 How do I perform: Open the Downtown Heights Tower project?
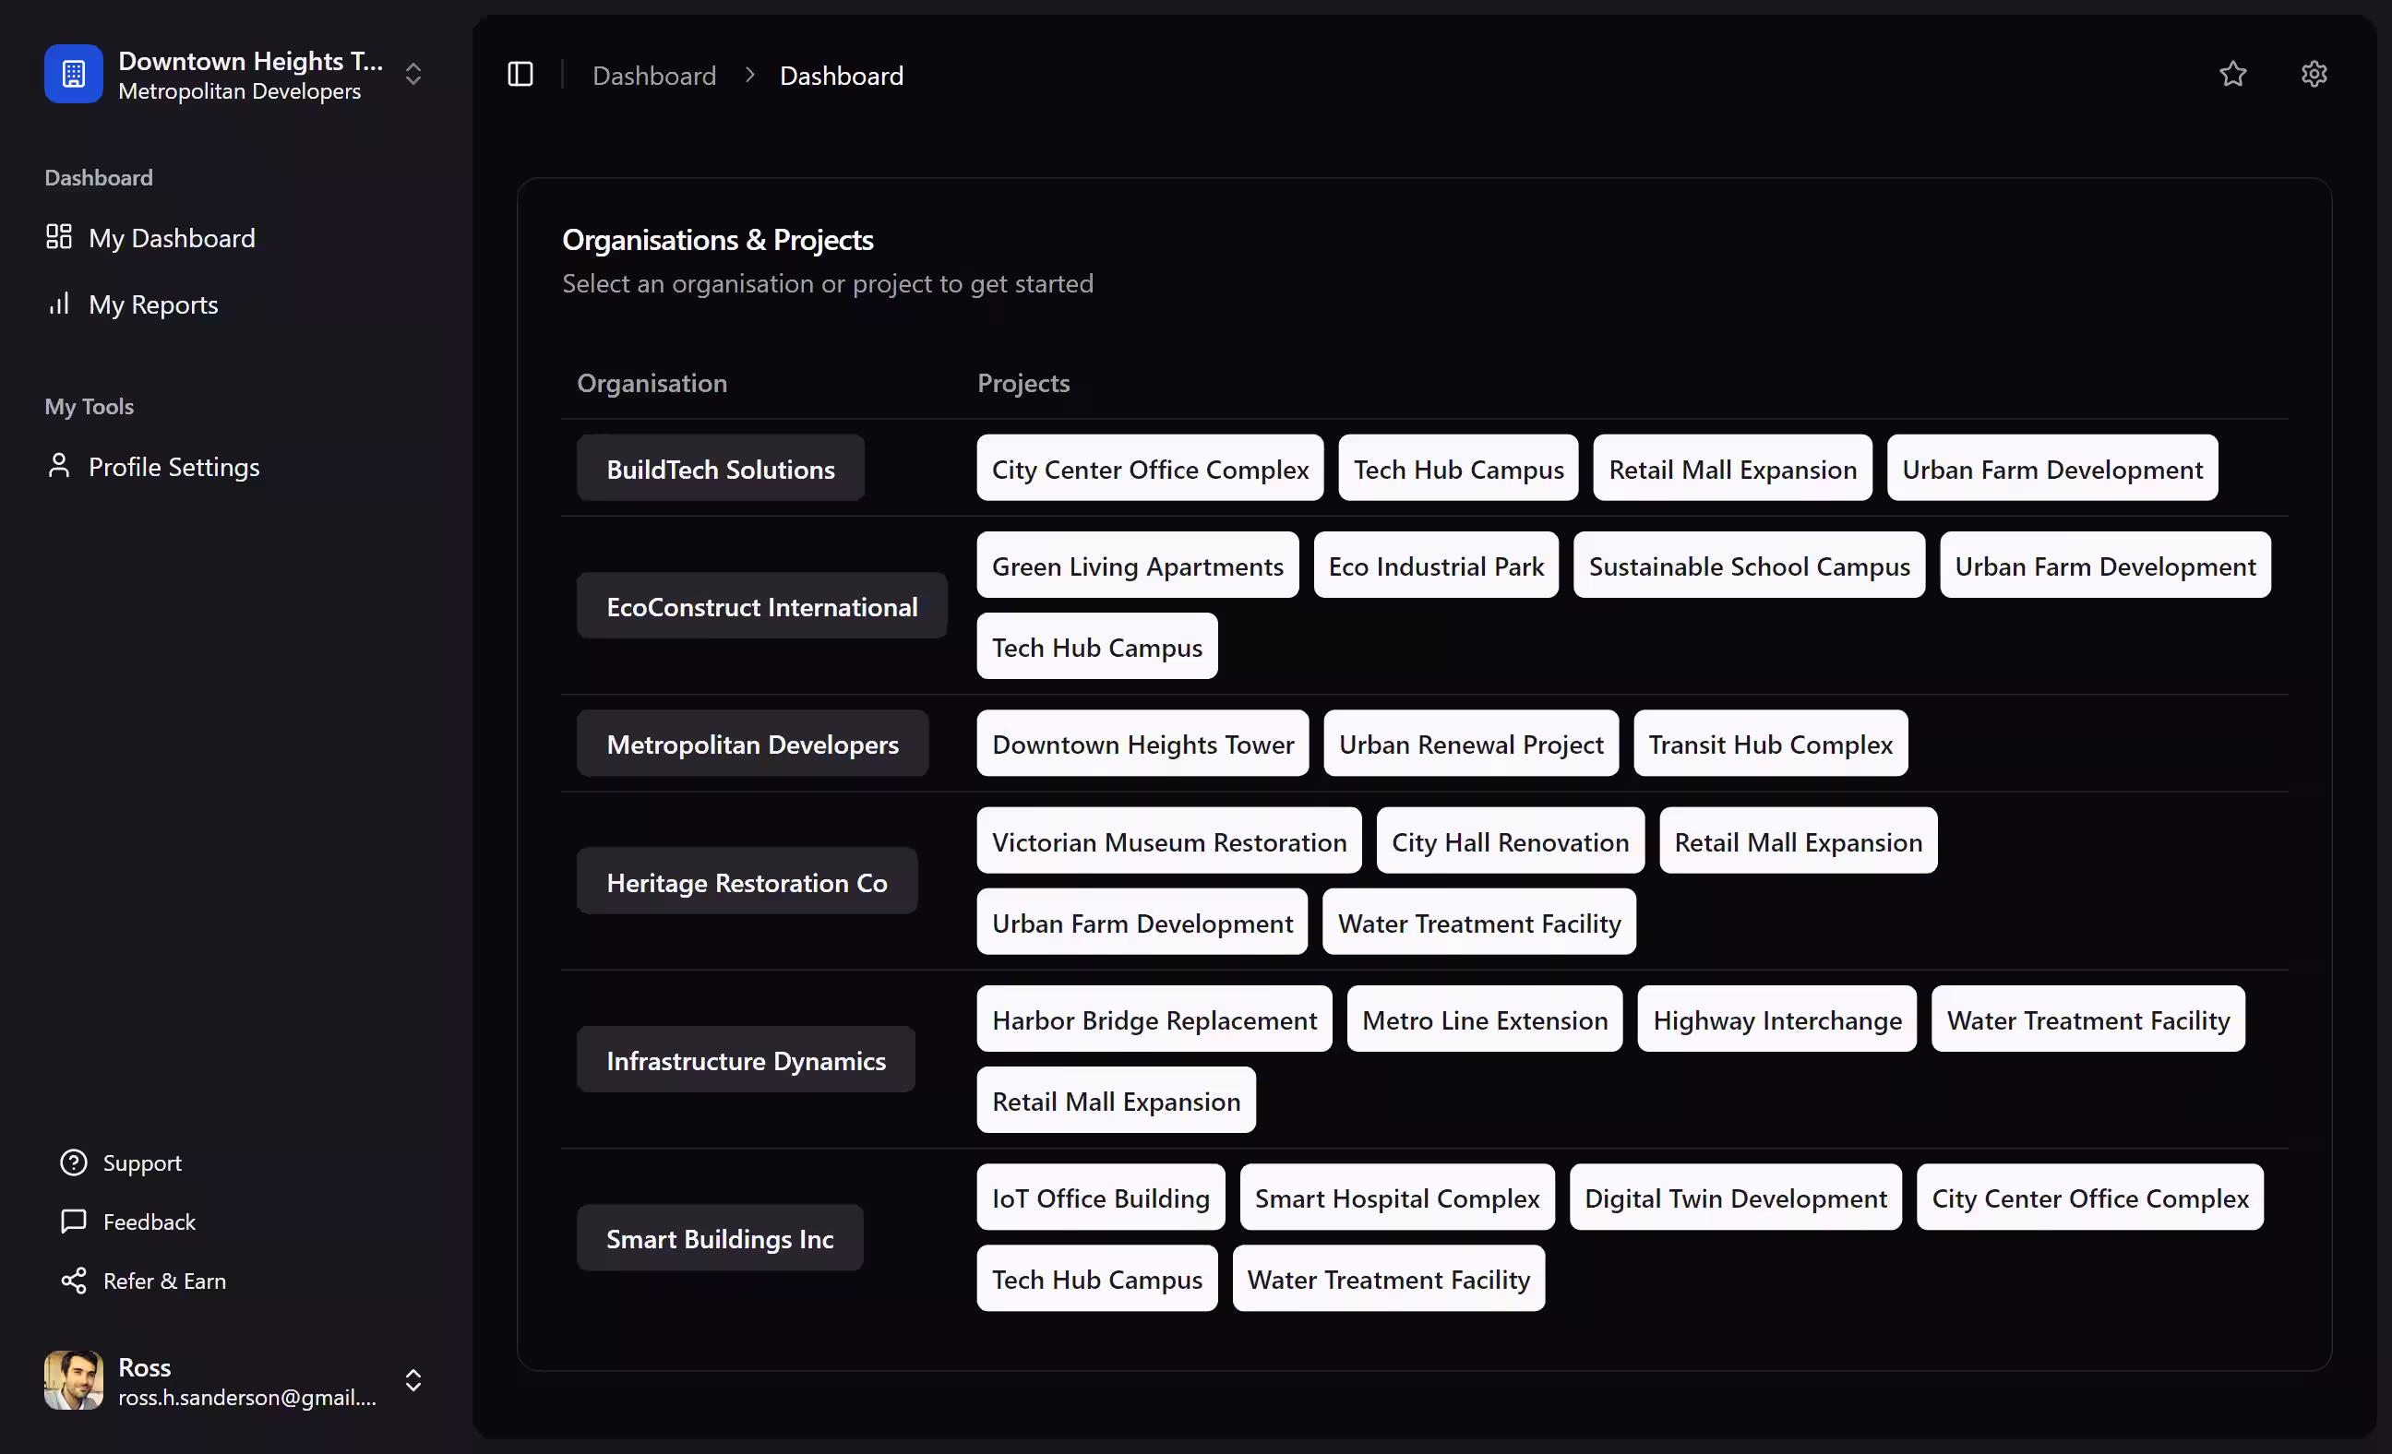[1142, 744]
